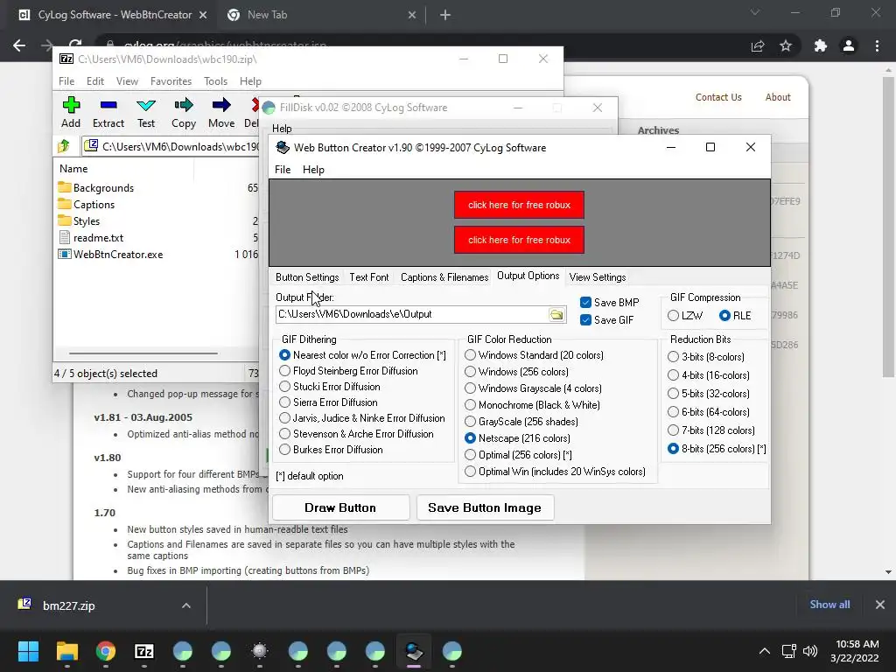Click the volume icon in system tray
The image size is (896, 672).
click(809, 651)
